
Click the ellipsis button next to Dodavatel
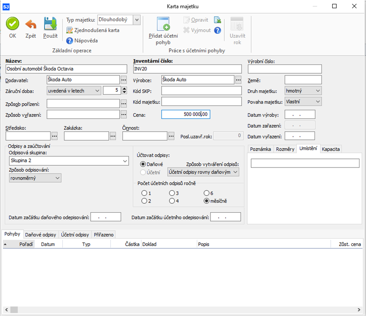pos(124,79)
